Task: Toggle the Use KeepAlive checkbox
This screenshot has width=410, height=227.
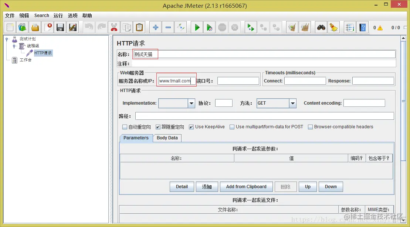Action: click(x=192, y=127)
